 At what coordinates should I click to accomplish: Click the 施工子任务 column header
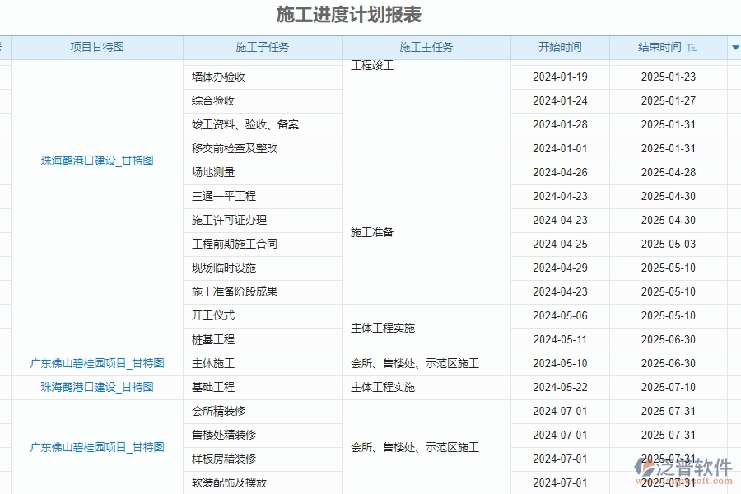(262, 47)
